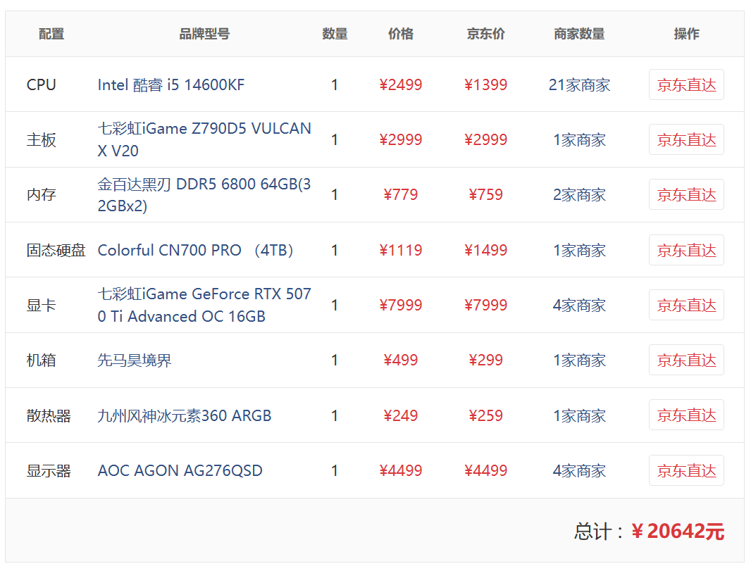Click the ¥1399 JD price for CPU
The height and width of the screenshot is (571, 751).
[x=485, y=84]
